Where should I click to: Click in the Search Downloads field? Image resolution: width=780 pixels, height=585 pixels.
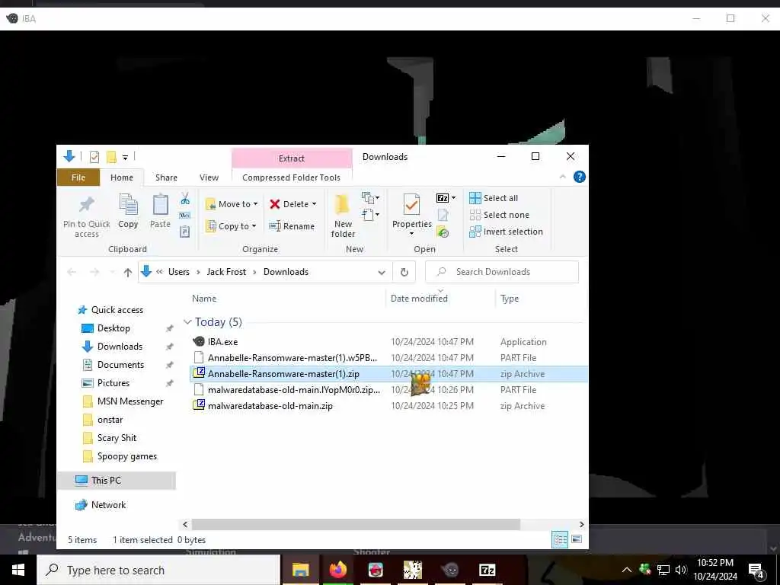pos(502,272)
